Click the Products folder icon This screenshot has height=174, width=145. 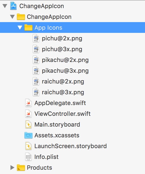click(x=21, y=168)
